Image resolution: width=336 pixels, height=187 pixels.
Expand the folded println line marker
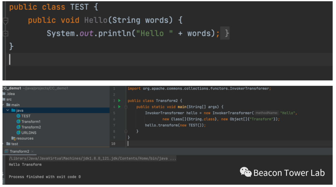(5, 34)
